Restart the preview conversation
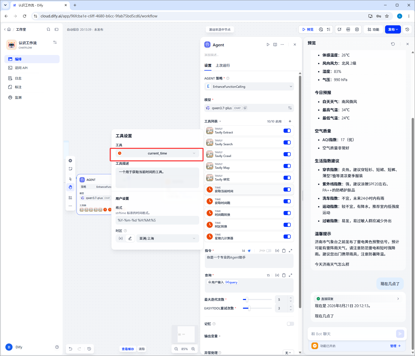 (393, 44)
